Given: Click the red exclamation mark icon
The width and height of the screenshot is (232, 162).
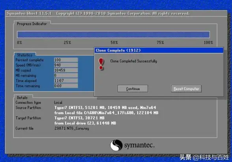Looking at the screenshot, I should (x=101, y=64).
